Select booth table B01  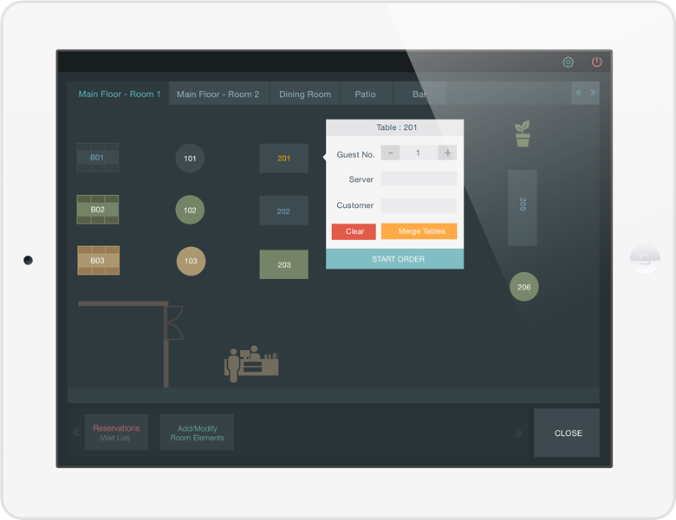click(97, 158)
